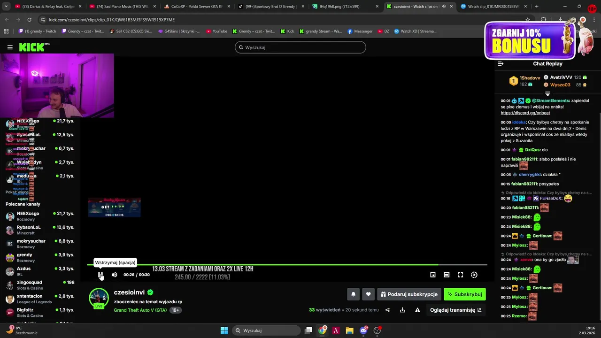Click Podaruj subskrypcje gift button
This screenshot has height=338, width=601.
pyautogui.click(x=409, y=294)
